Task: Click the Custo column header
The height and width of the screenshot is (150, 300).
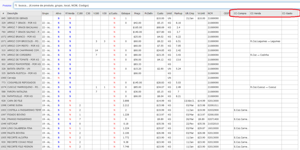Action: tap(160, 13)
